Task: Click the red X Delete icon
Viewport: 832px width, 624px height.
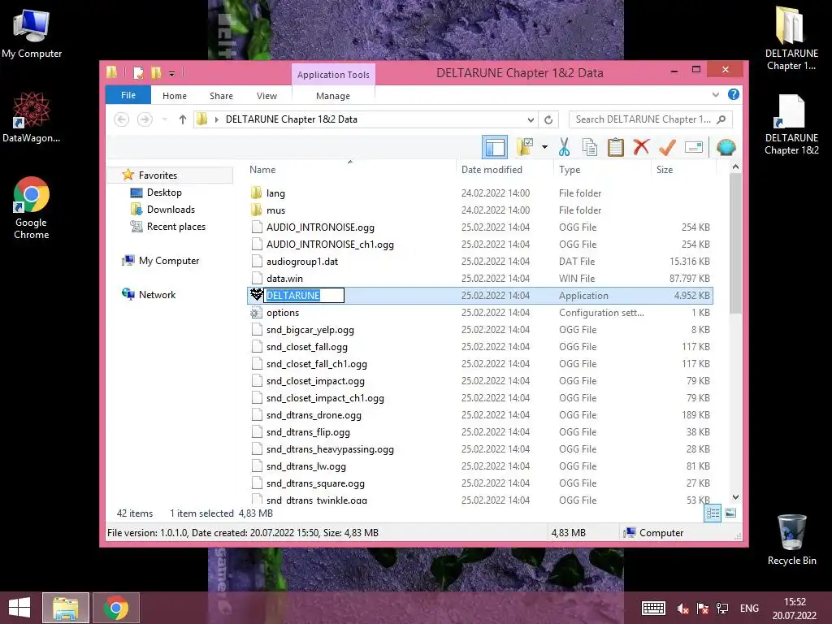Action: pos(641,147)
